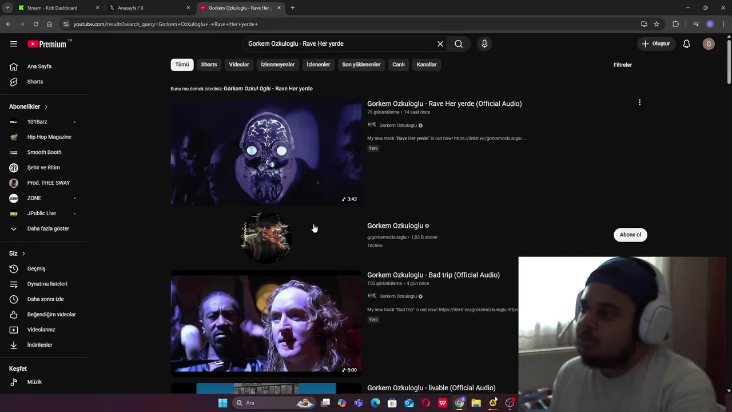The width and height of the screenshot is (732, 412).
Task: Go to YouTube Premium home logo
Action: click(47, 44)
